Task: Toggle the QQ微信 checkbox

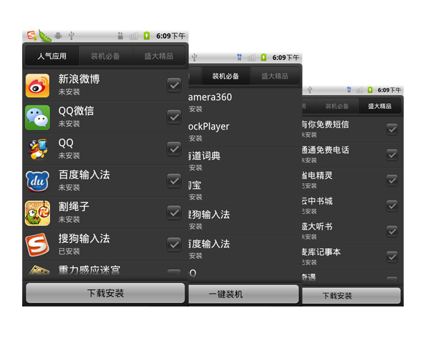Action: [174, 116]
